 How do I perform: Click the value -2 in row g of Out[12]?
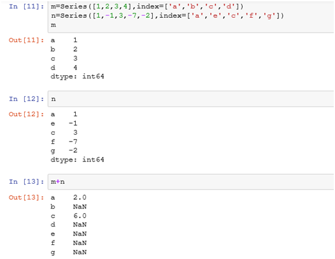(x=73, y=151)
